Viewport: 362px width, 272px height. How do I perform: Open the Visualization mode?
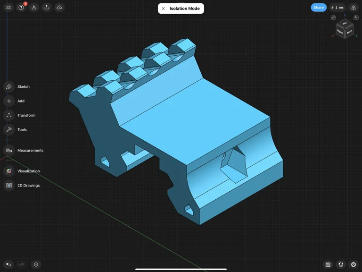click(9, 171)
